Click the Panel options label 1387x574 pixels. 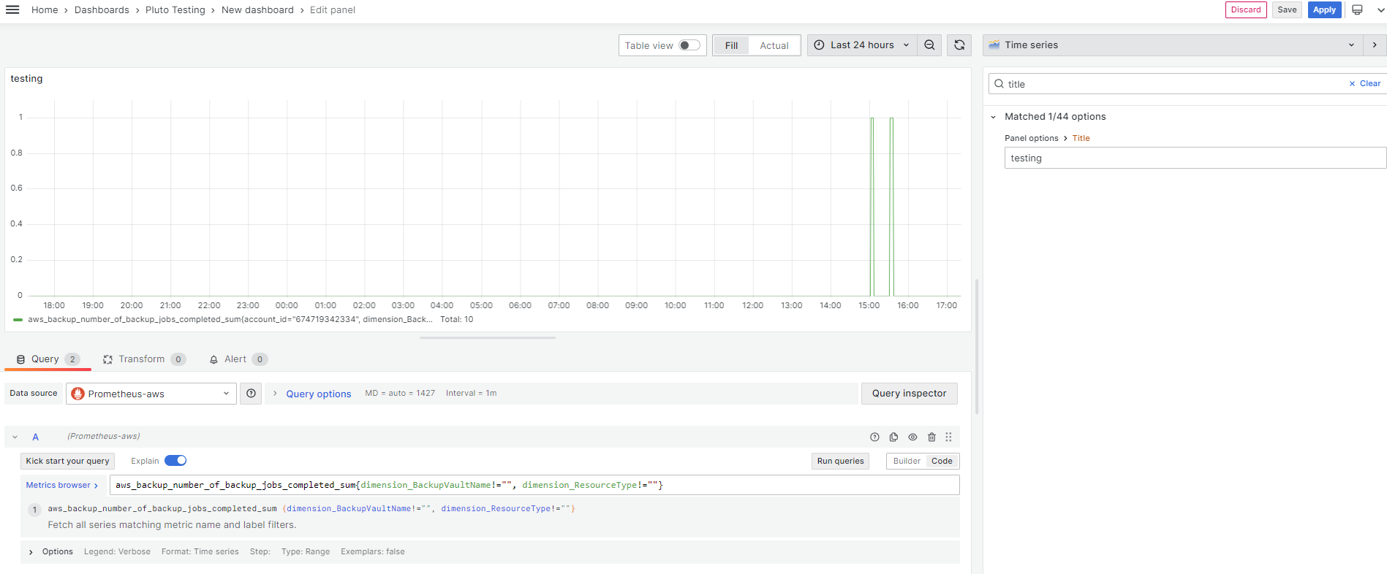(x=1031, y=139)
